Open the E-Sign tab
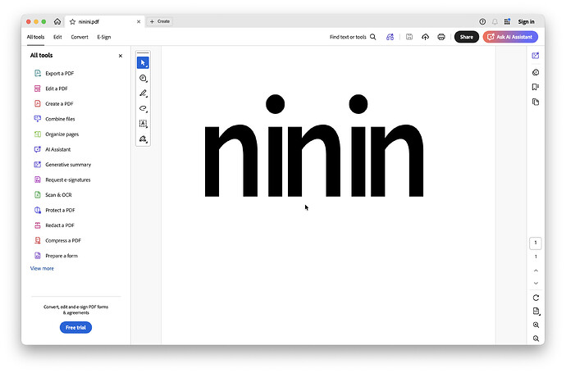This screenshot has width=566, height=373. [104, 37]
